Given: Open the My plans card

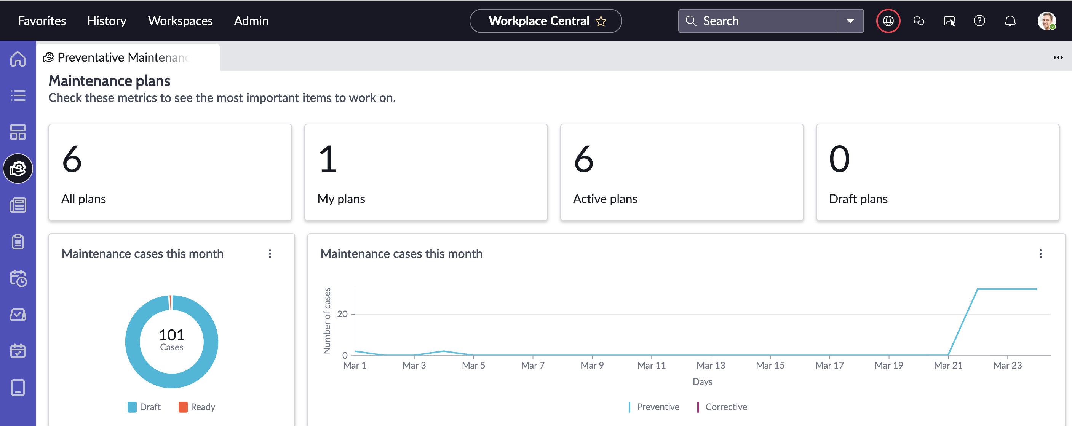Looking at the screenshot, I should 426,172.
